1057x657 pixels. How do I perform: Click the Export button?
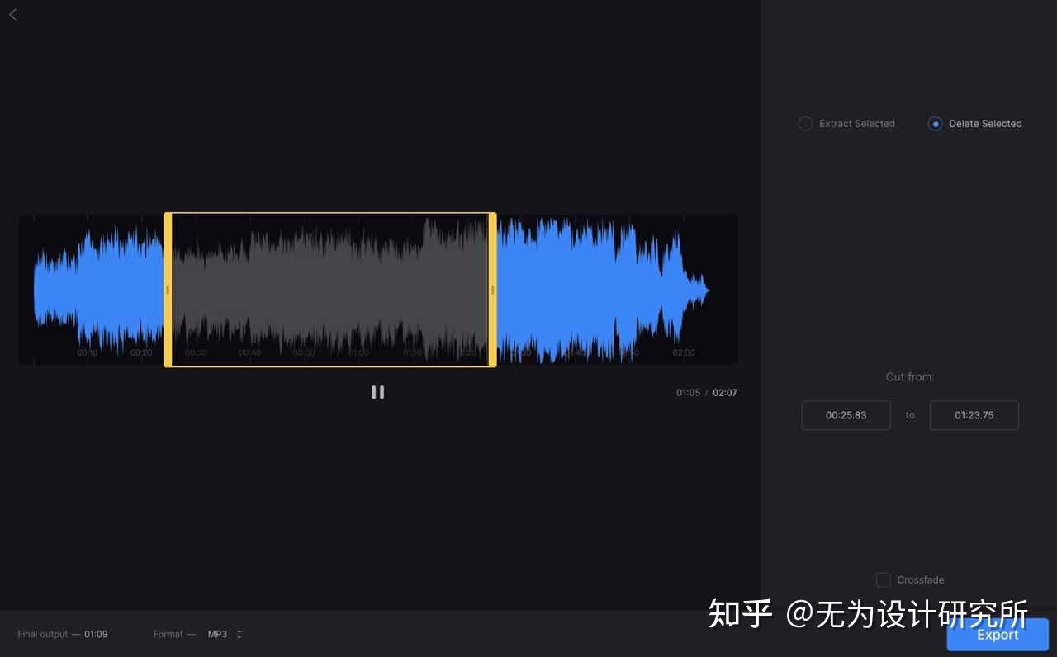click(x=998, y=635)
